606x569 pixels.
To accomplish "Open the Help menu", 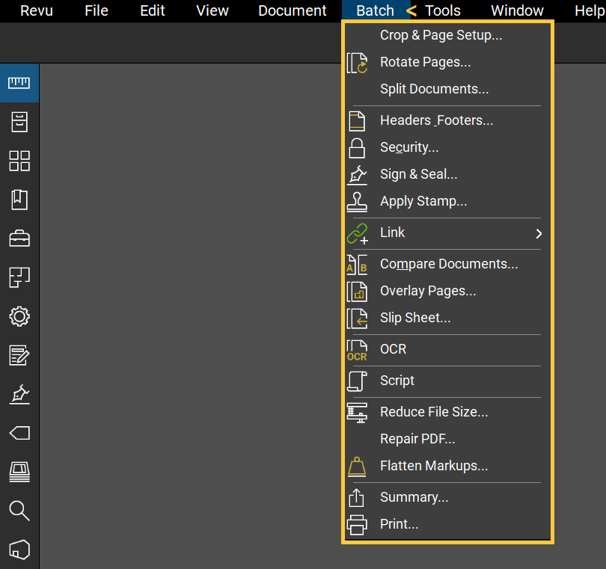I will coord(589,10).
